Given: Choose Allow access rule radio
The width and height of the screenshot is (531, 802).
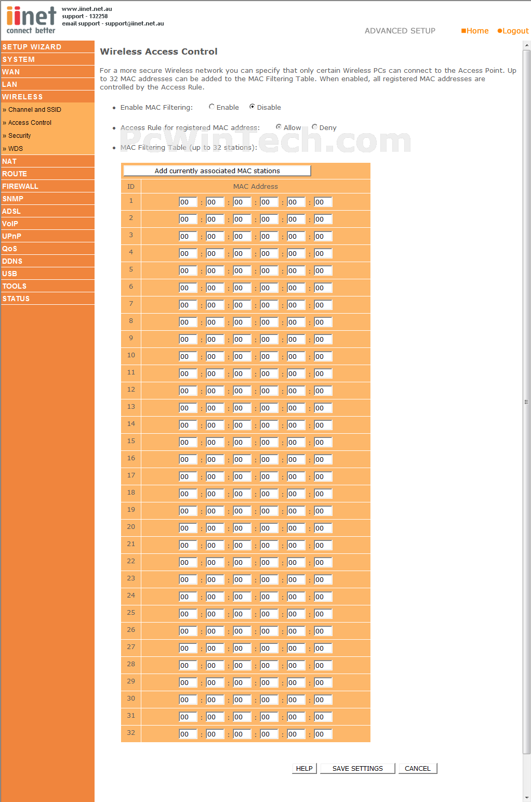Looking at the screenshot, I should point(278,127).
